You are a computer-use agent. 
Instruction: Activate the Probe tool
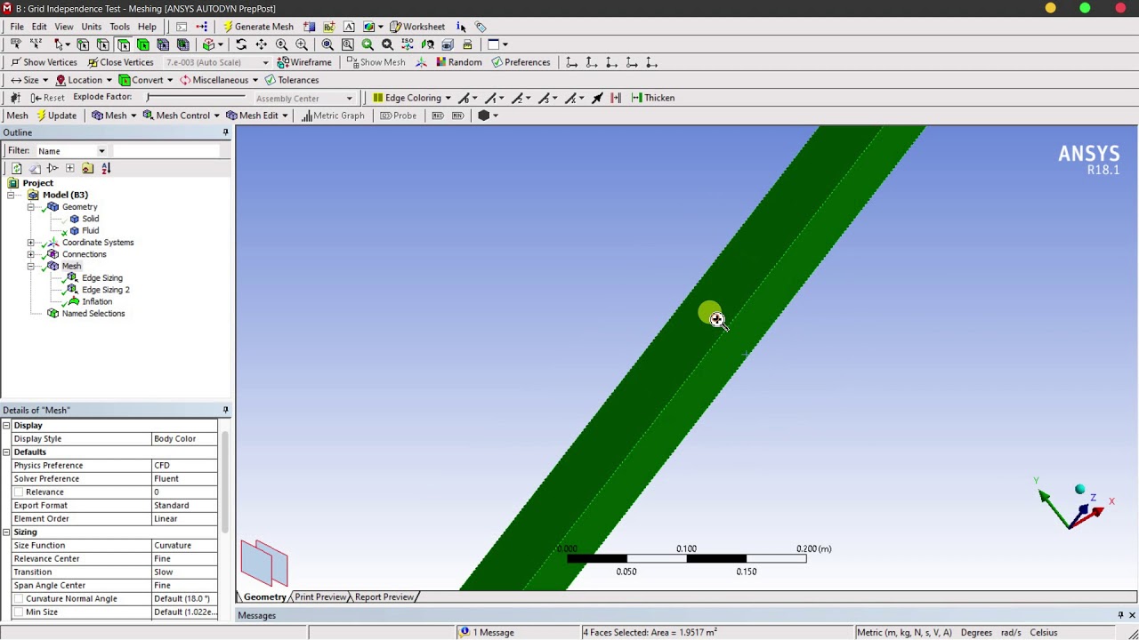[398, 116]
